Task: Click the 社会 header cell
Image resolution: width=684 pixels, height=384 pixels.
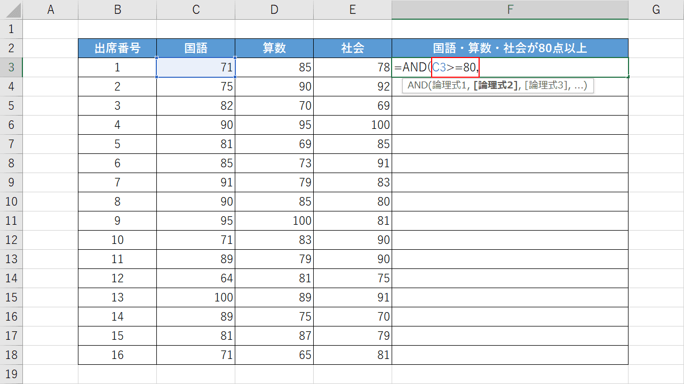Action: 353,48
